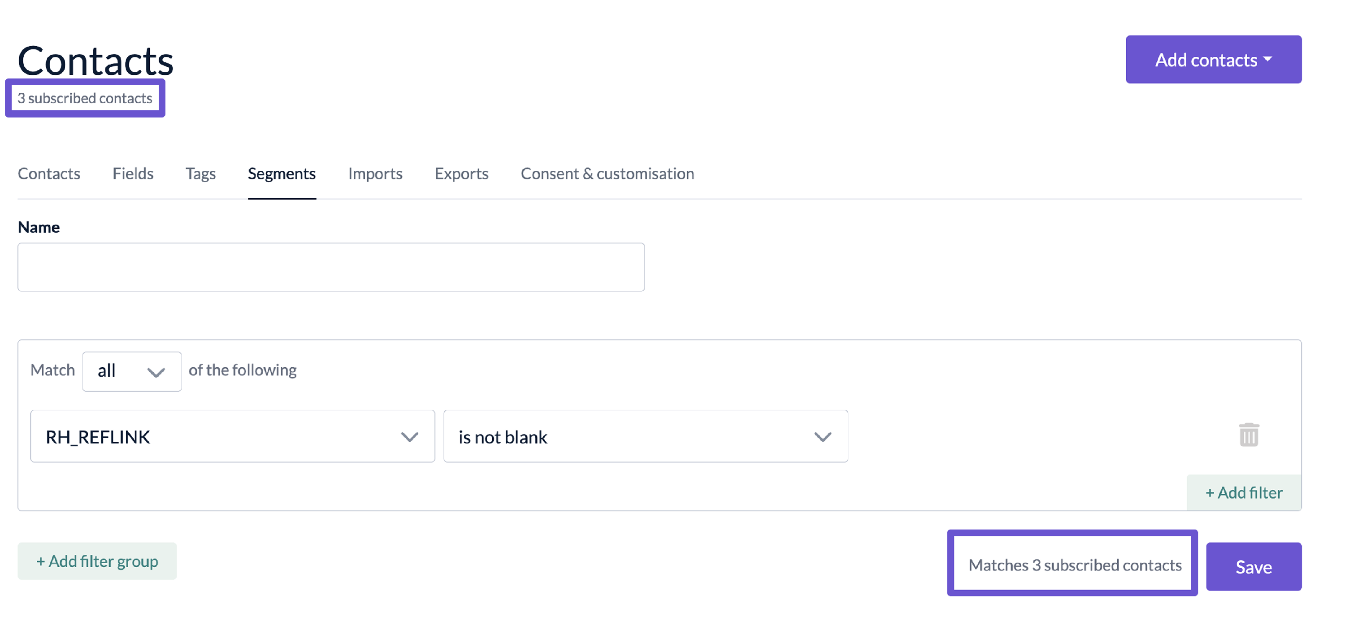This screenshot has height=635, width=1345.
Task: Click the + Add filter button
Action: [x=1244, y=492]
